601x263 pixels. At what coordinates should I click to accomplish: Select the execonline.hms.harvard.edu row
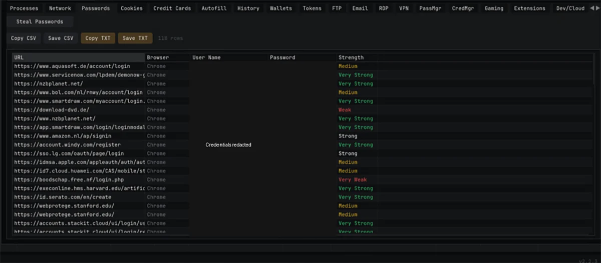pos(303,188)
